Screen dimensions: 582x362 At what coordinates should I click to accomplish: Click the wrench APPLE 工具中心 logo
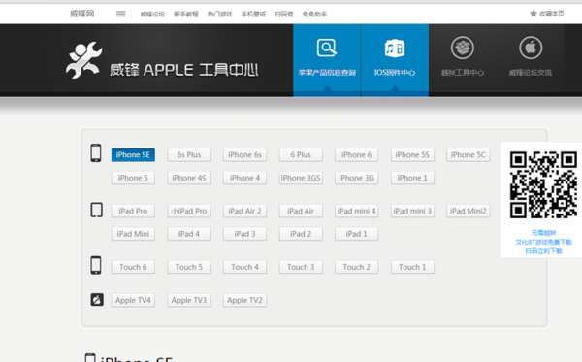coord(162,60)
